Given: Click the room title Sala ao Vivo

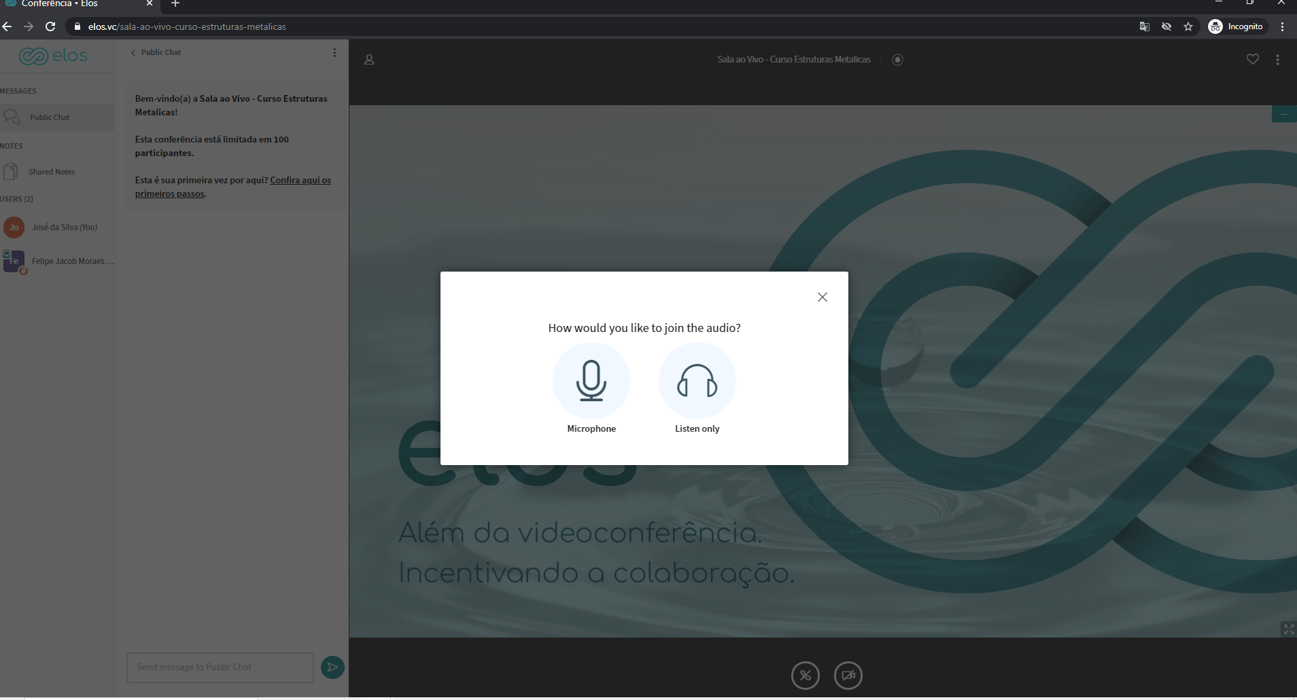Looking at the screenshot, I should click(794, 60).
